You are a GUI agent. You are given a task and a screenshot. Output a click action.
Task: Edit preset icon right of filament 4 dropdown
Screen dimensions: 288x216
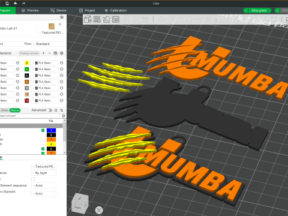[x=62, y=69]
